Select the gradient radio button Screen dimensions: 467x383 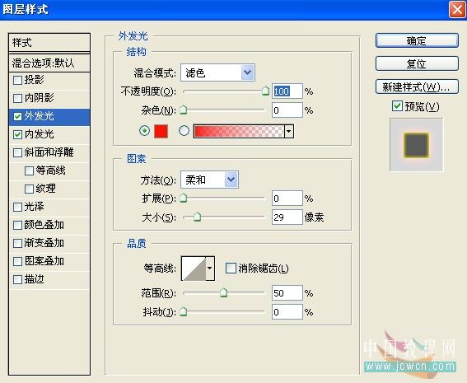coord(184,131)
